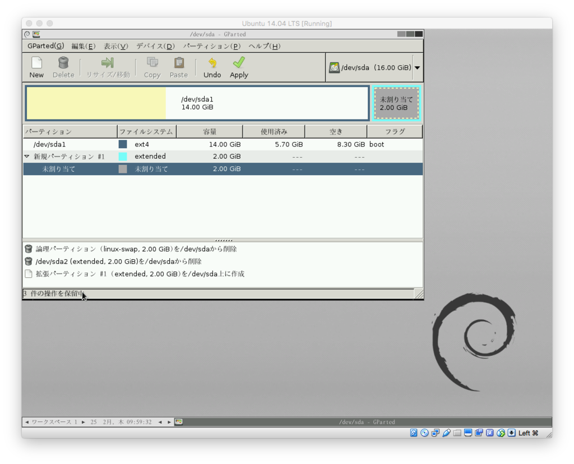Click the 09:59:32 clock in taskbar
574x464 pixels.
(139, 422)
